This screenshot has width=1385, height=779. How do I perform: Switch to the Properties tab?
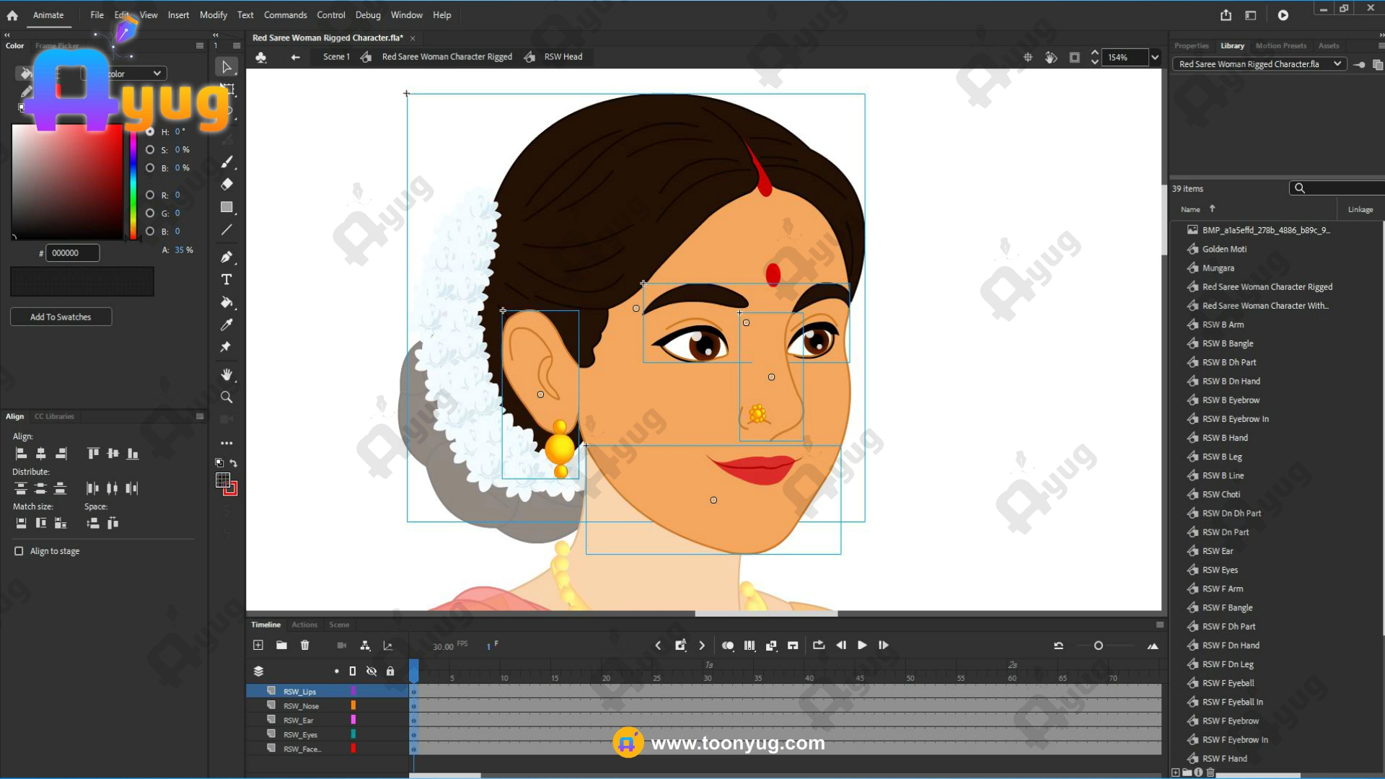coord(1191,45)
